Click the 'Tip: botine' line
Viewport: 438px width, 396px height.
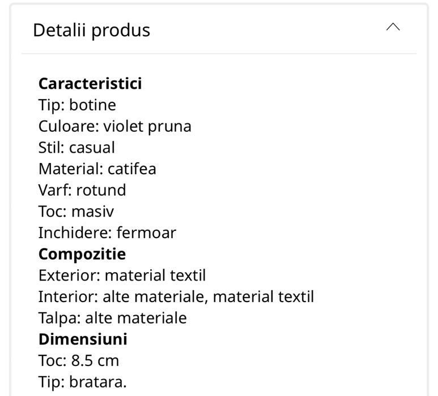pos(77,105)
